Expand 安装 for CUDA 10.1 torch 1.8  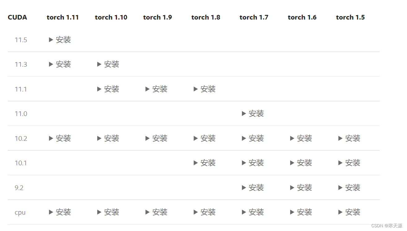[205, 163]
